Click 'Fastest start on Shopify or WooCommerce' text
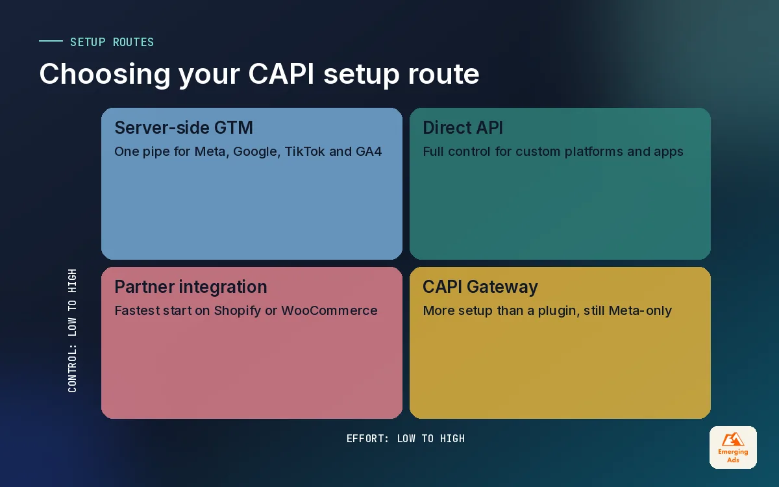Viewport: 779px width, 487px height. pyautogui.click(x=246, y=310)
